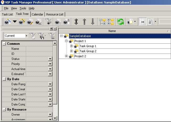Collapse the By Date filter section
The image size is (171, 122).
(x=4, y=79)
